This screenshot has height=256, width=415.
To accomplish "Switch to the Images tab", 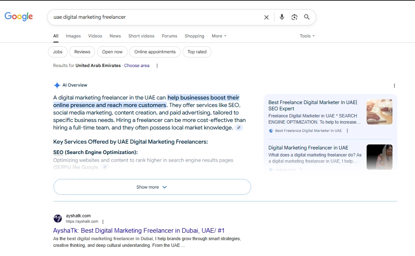I will point(73,36).
